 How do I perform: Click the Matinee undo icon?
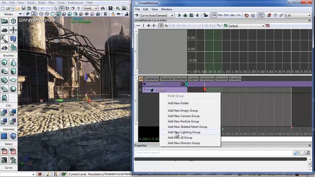[247, 15]
